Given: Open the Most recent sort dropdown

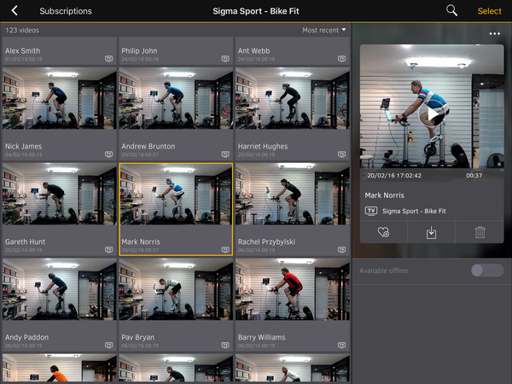Looking at the screenshot, I should (x=324, y=30).
